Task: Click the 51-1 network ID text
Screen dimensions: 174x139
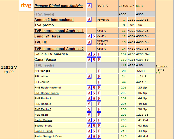Action: [140, 6]
